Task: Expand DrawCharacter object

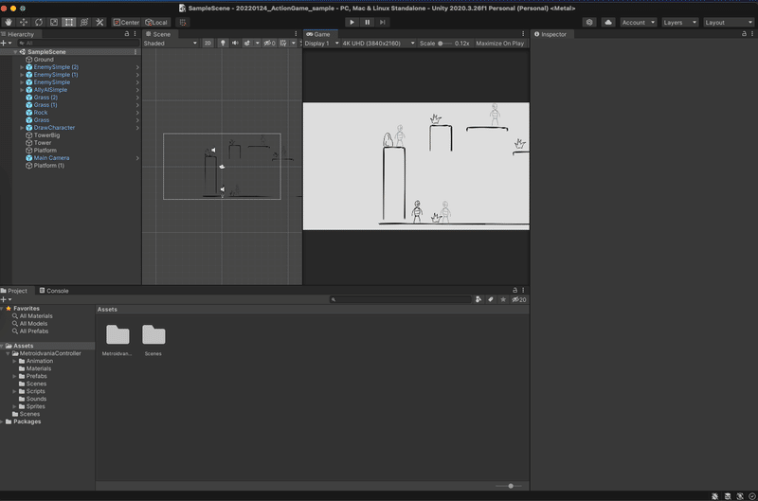Action: coord(22,128)
